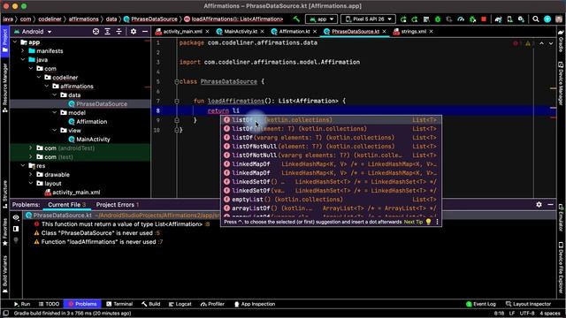Open the App Inspection tool window
The image size is (566, 318).
click(255, 304)
